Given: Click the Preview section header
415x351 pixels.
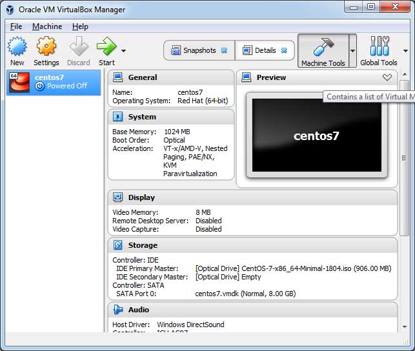Looking at the screenshot, I should 317,77.
